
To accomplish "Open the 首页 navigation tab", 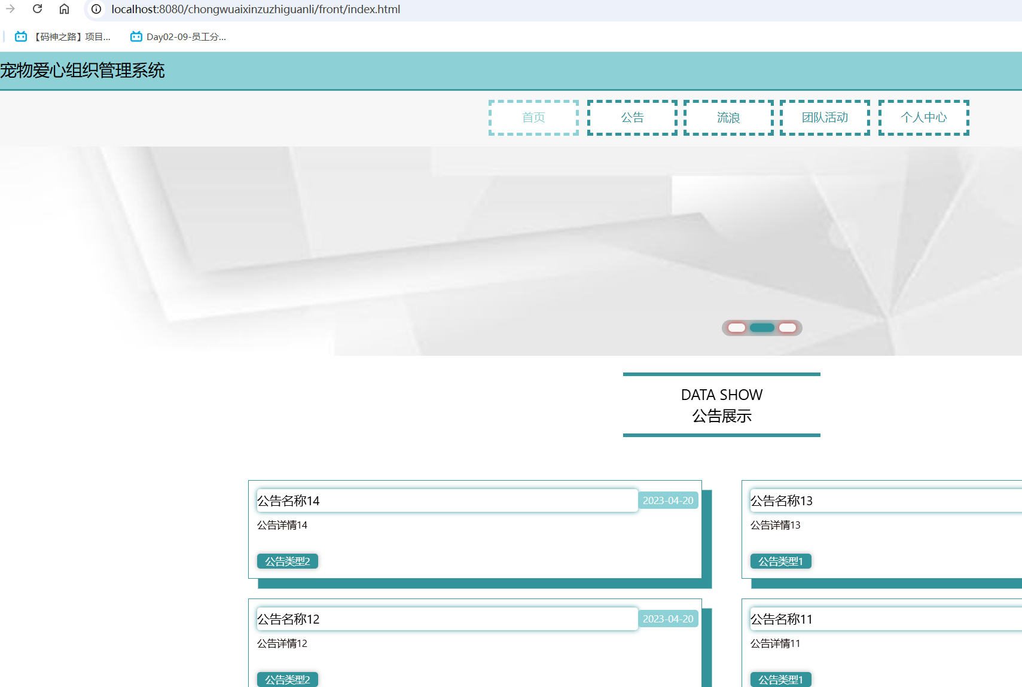I will coord(533,118).
